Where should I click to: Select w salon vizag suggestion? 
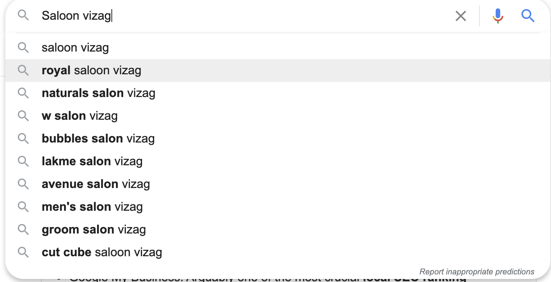(x=278, y=116)
